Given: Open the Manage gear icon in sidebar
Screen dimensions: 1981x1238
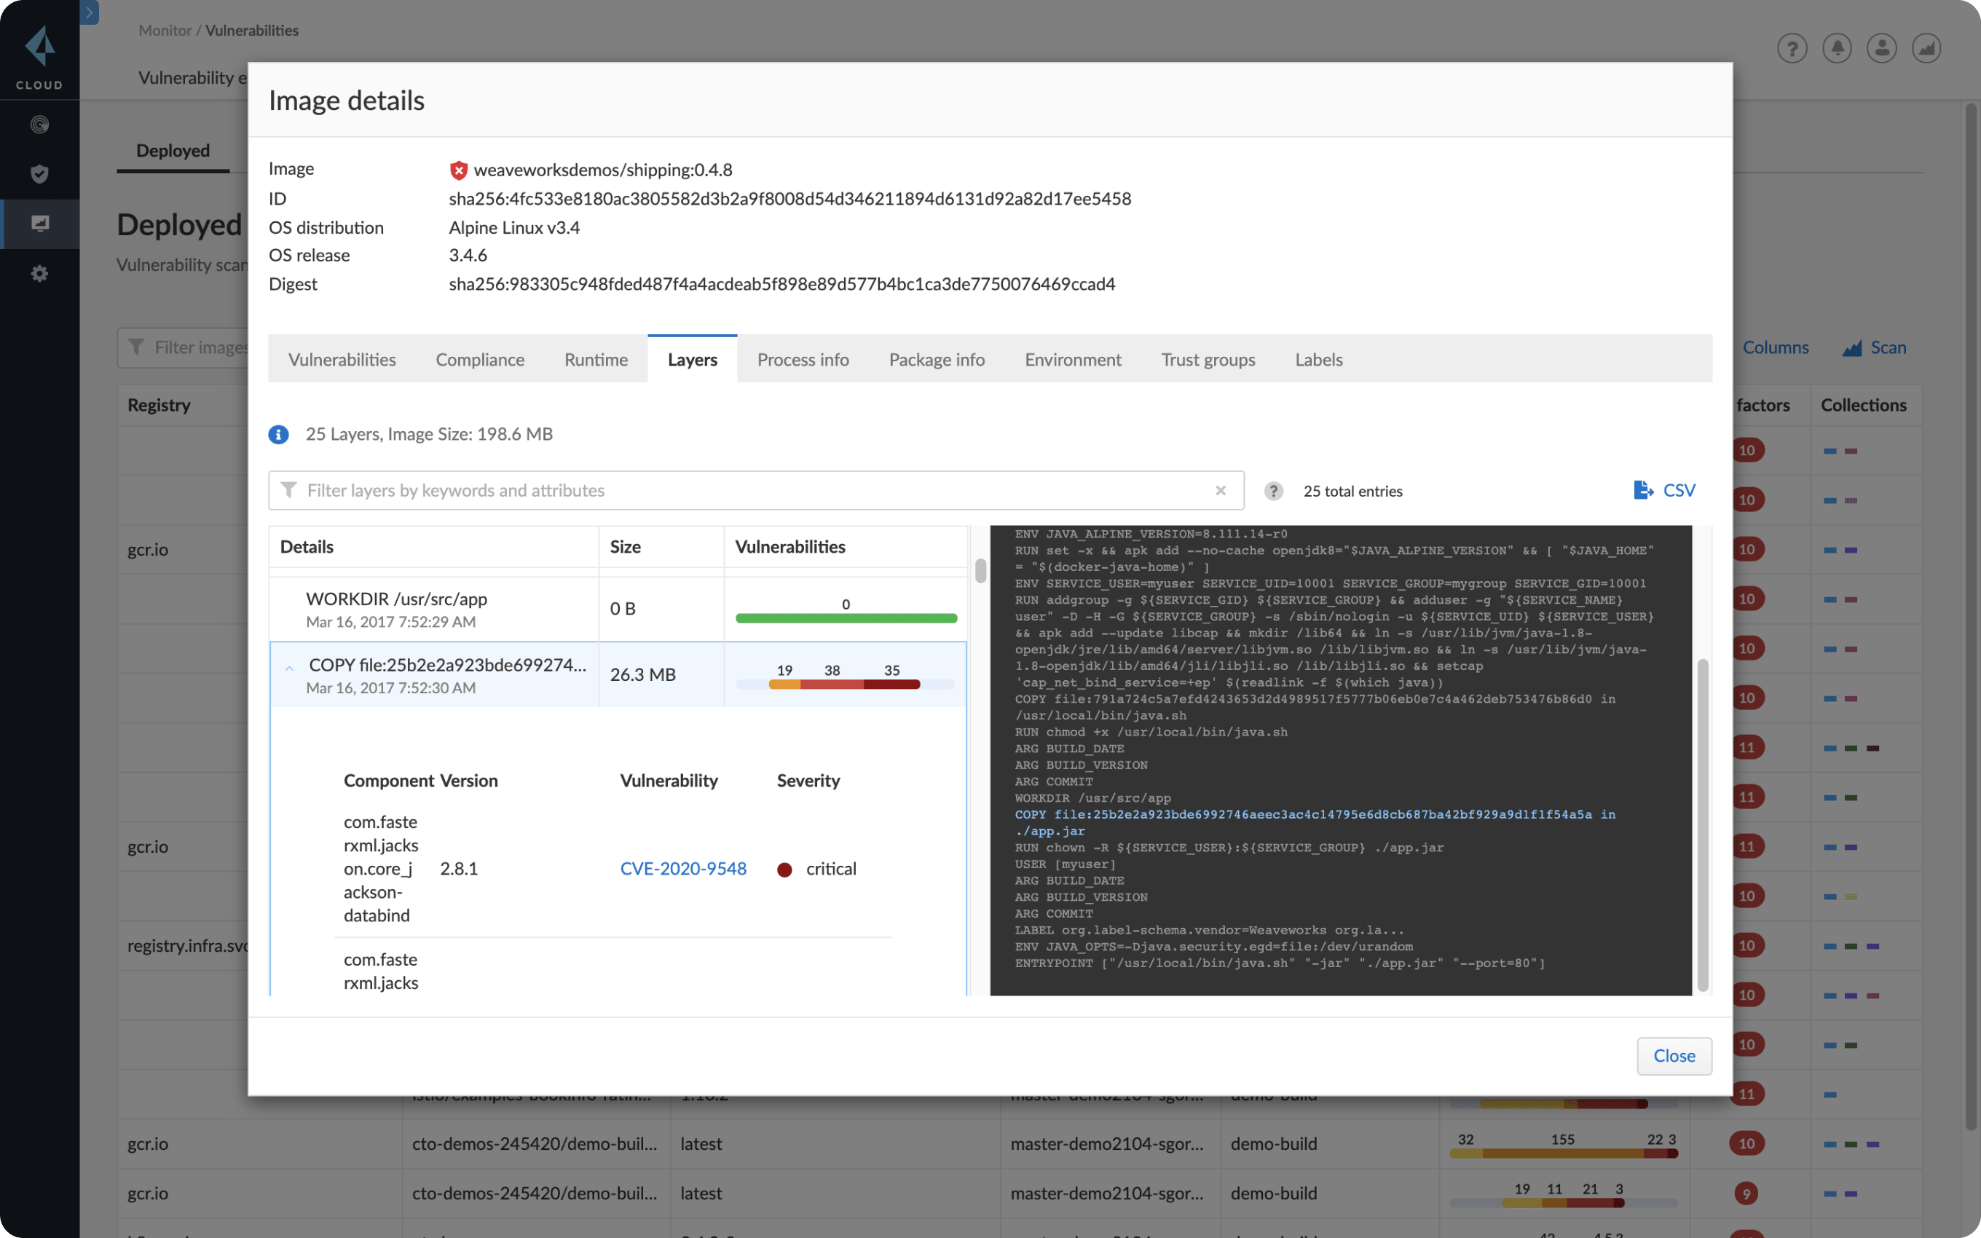Looking at the screenshot, I should point(39,274).
